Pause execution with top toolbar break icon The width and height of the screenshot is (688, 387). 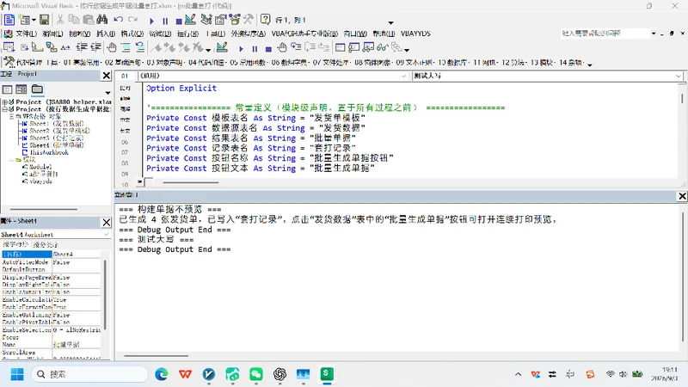click(x=165, y=21)
